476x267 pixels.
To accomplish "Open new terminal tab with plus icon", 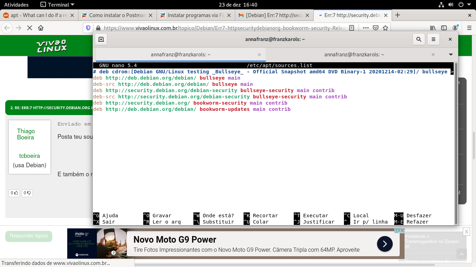I will pyautogui.click(x=101, y=39).
